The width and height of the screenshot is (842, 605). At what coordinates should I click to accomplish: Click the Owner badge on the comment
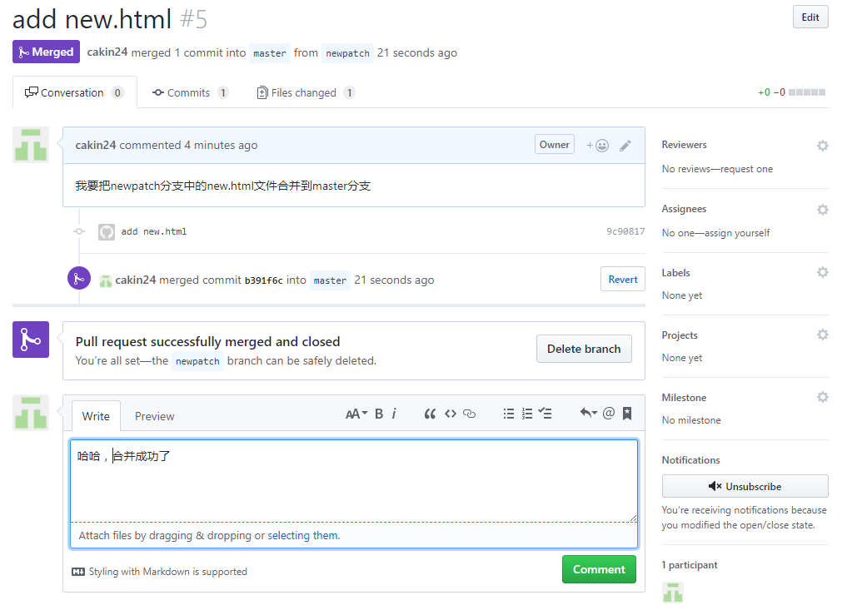click(x=554, y=144)
